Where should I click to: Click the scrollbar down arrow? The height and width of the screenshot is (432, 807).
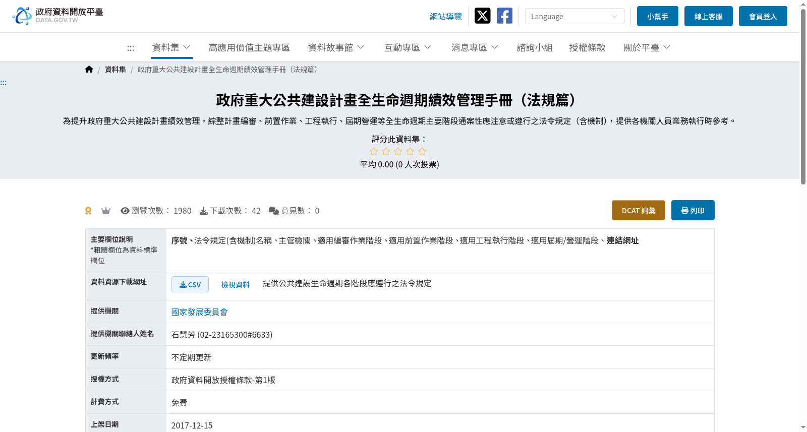(x=803, y=427)
